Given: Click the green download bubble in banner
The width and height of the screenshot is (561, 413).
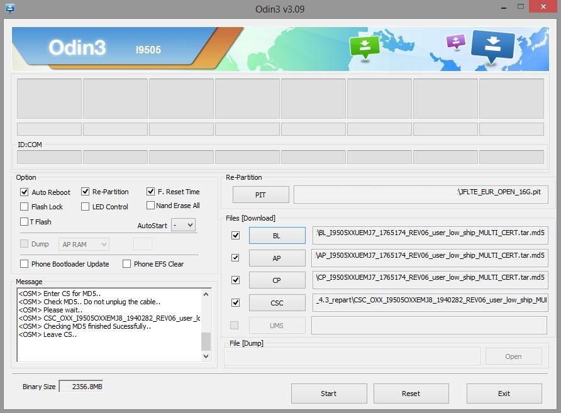Looking at the screenshot, I should pyautogui.click(x=364, y=48).
